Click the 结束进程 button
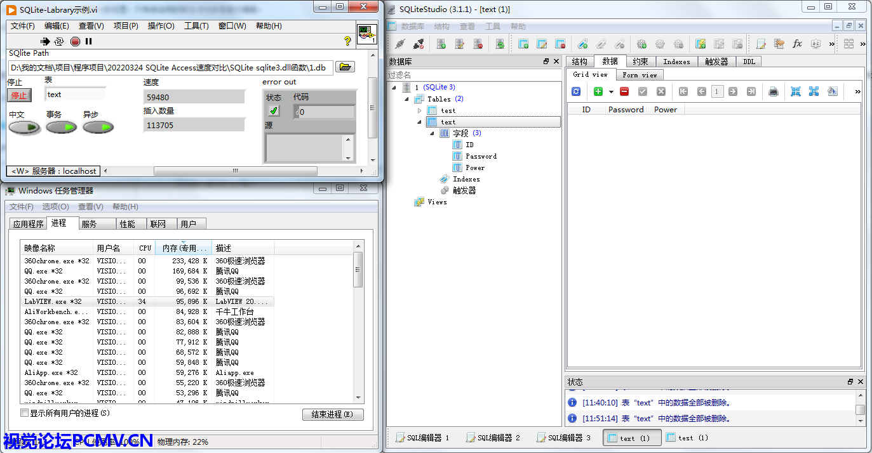The height and width of the screenshot is (453, 872). click(x=333, y=414)
